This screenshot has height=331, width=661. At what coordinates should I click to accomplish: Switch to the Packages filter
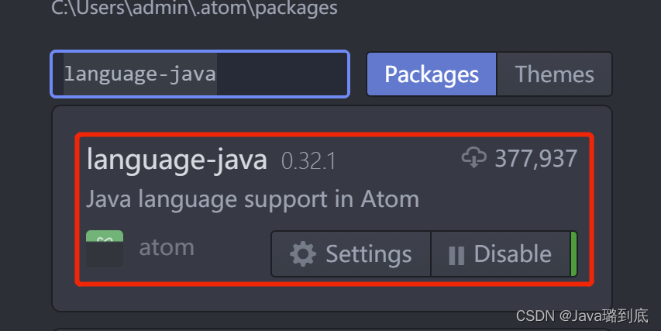click(x=432, y=74)
